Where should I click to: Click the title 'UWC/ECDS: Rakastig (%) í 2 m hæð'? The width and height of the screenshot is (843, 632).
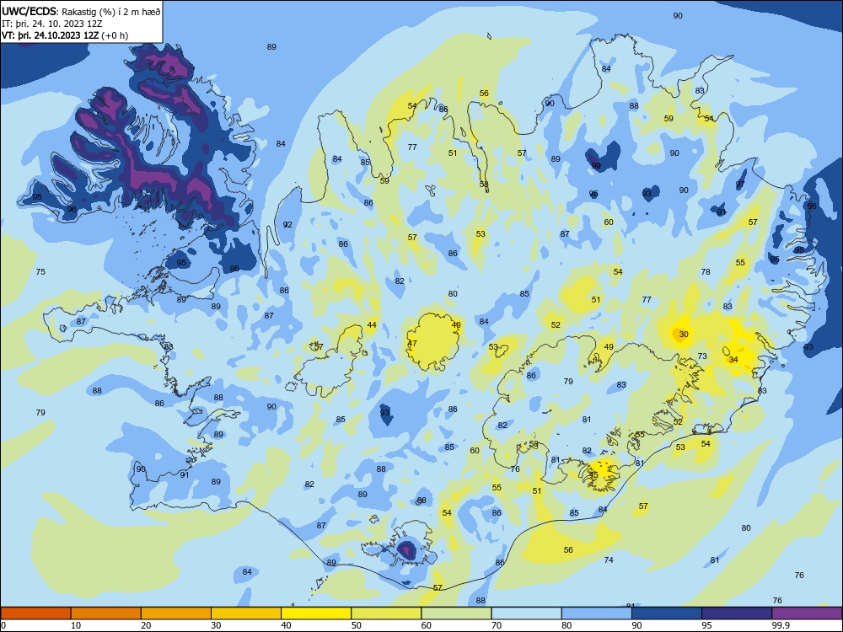[81, 11]
